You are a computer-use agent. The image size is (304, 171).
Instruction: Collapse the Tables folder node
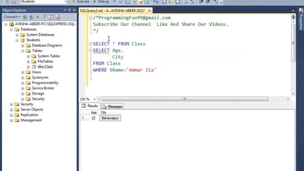click(x=23, y=51)
